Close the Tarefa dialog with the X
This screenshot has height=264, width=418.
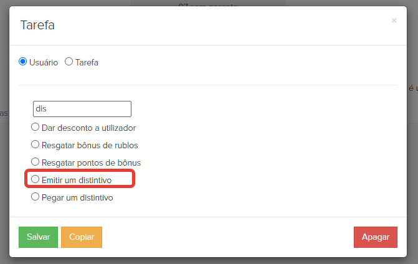394,21
